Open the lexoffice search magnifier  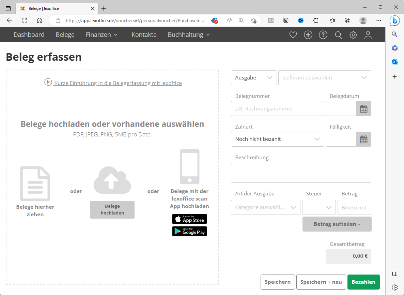(338, 35)
